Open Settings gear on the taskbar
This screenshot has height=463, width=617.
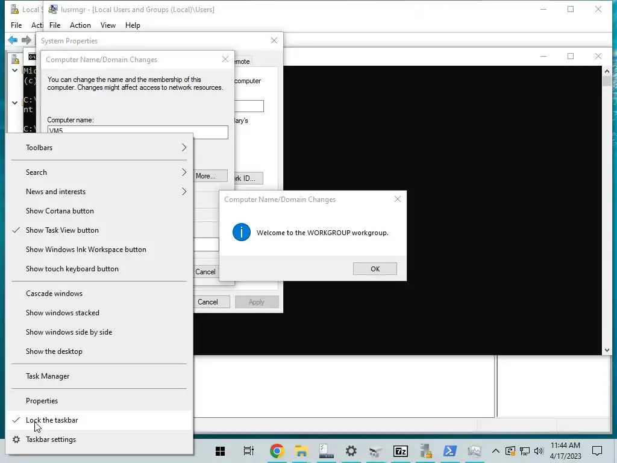click(x=351, y=451)
